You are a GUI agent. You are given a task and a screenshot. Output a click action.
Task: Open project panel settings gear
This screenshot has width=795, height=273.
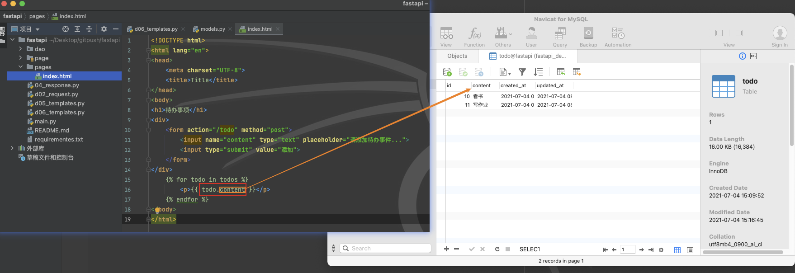(x=104, y=29)
